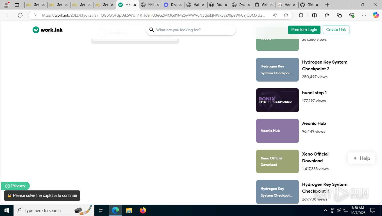Click the Create Link button
This screenshot has width=382, height=216.
[x=336, y=30]
